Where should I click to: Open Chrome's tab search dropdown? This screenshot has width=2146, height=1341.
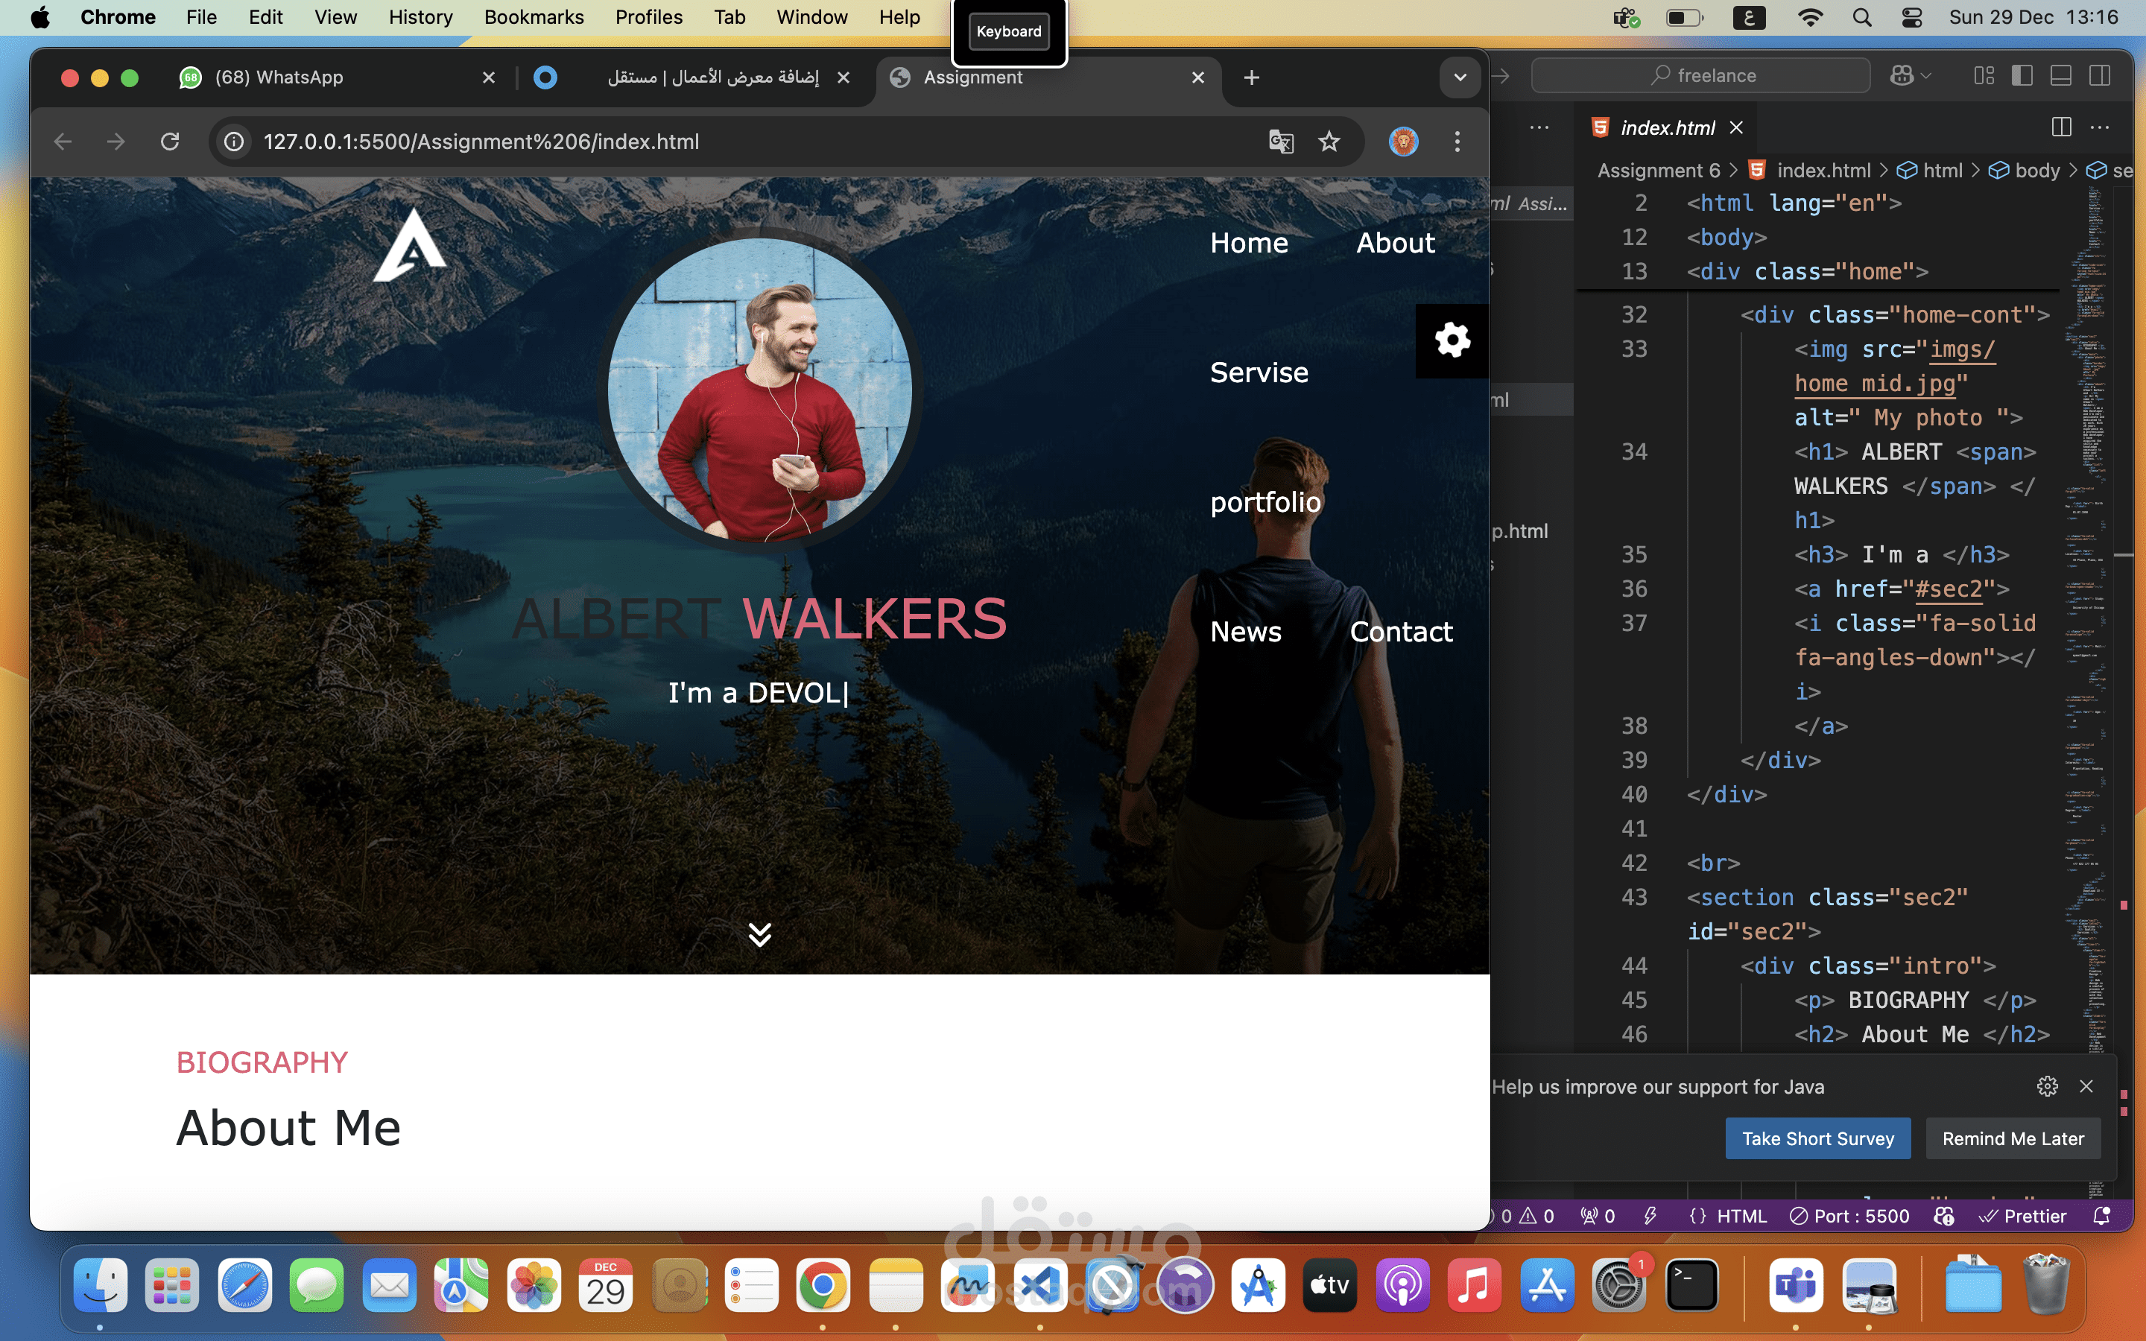(x=1460, y=78)
